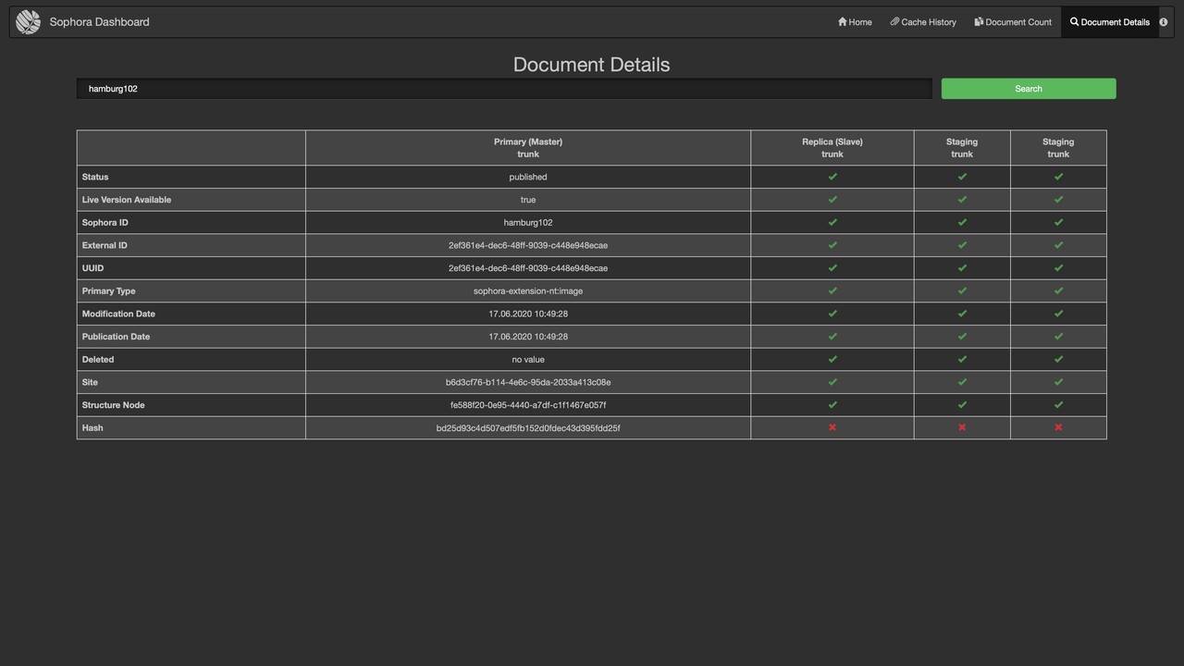Click the paperclip icon beside Cache History
The width and height of the screenshot is (1184, 666).
pyautogui.click(x=894, y=21)
